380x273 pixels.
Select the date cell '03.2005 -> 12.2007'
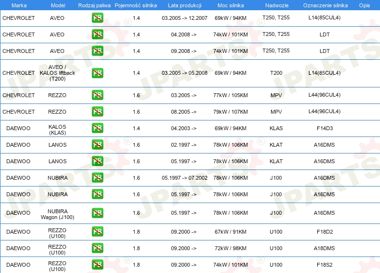(185, 18)
